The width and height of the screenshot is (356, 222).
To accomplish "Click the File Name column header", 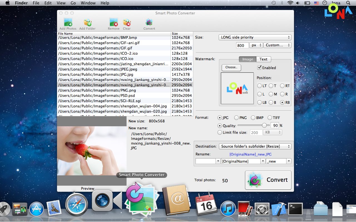I will coord(114,34).
